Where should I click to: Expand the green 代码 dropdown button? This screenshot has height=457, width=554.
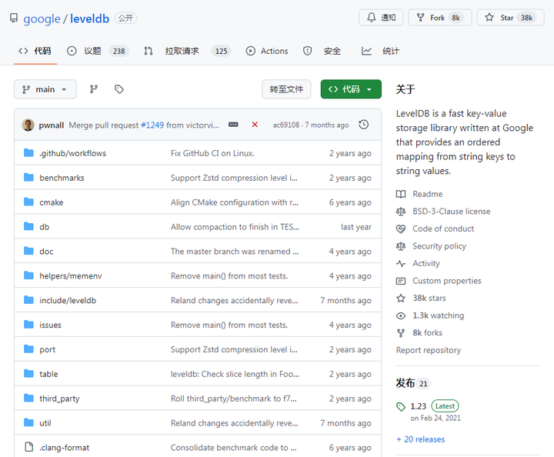point(351,89)
